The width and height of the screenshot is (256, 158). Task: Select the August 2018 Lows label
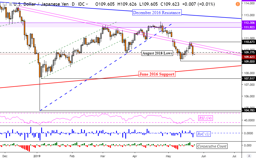(157, 53)
